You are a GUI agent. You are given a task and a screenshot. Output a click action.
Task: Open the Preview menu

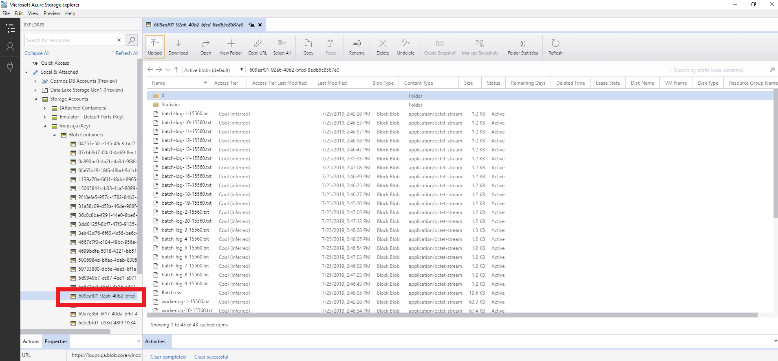52,13
